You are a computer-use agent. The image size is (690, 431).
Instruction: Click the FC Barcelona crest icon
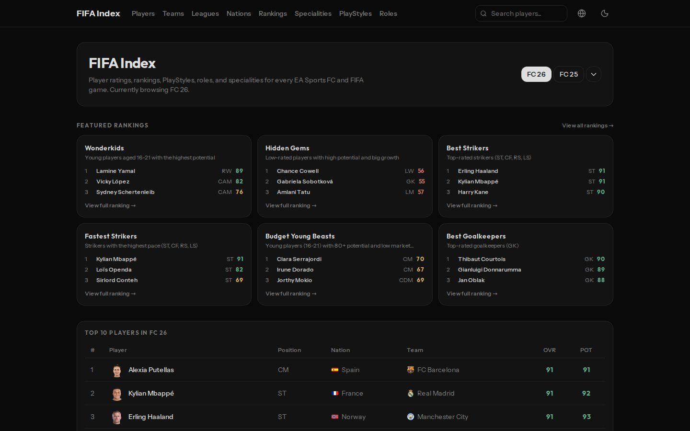(411, 370)
